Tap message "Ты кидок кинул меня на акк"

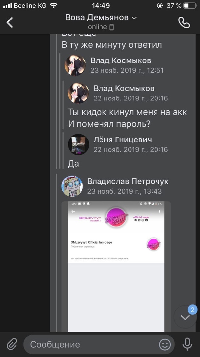point(128,112)
